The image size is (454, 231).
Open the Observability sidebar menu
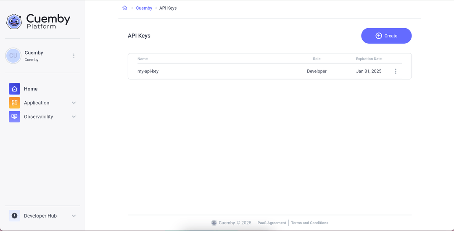point(42,117)
